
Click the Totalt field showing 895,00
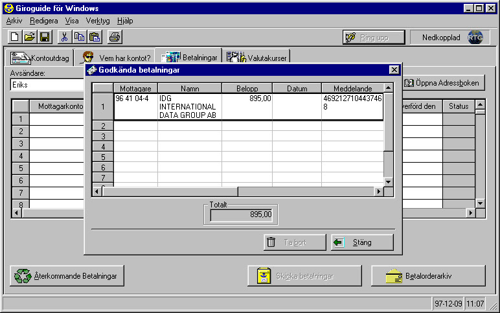point(242,214)
